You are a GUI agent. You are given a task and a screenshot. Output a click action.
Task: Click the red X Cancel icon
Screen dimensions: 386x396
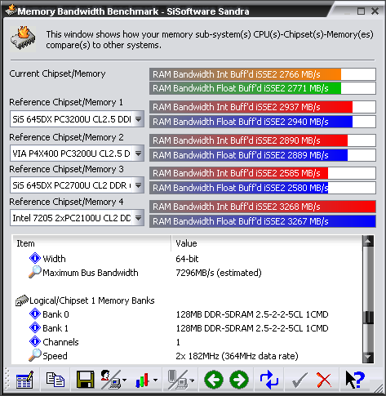tap(324, 380)
